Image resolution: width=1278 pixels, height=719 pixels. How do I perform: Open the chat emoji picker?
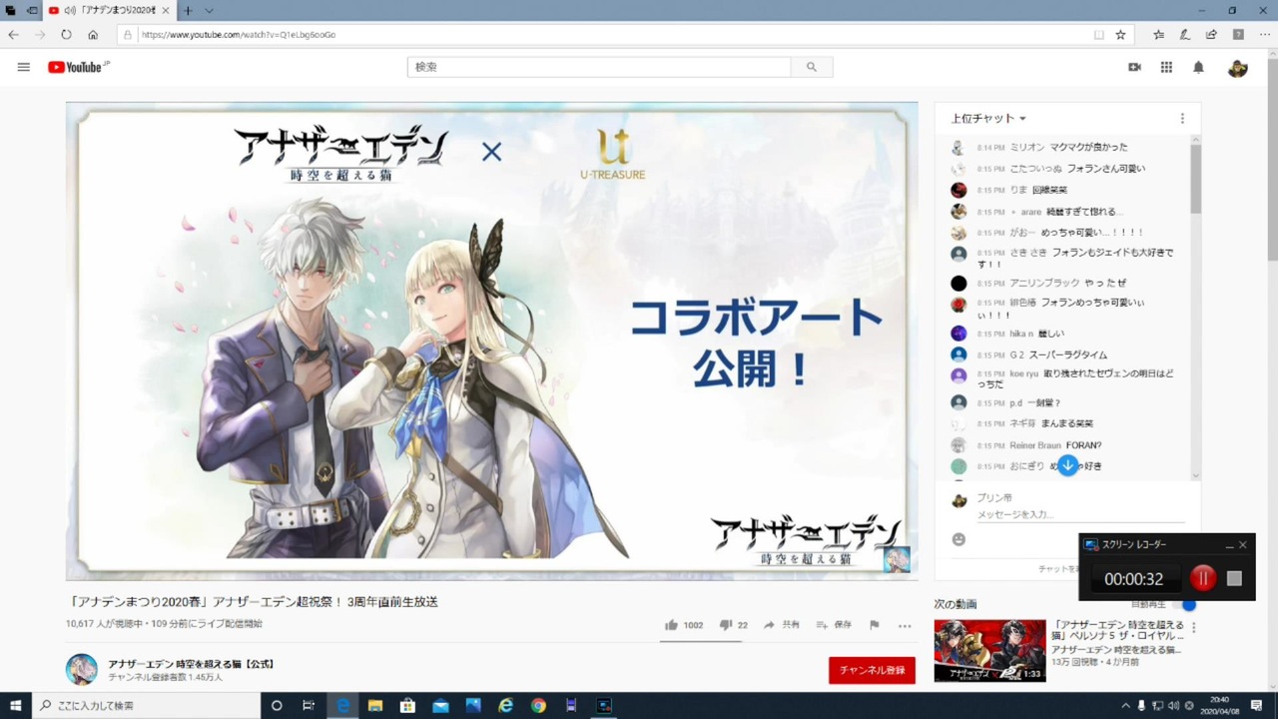pos(958,539)
